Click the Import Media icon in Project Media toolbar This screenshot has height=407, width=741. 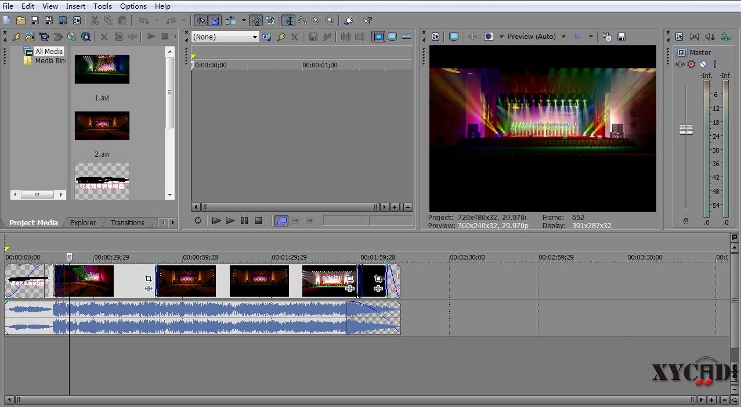(x=30, y=37)
